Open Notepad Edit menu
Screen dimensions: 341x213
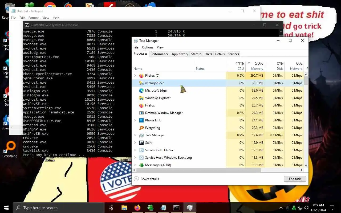pyautogui.click(x=22, y=18)
